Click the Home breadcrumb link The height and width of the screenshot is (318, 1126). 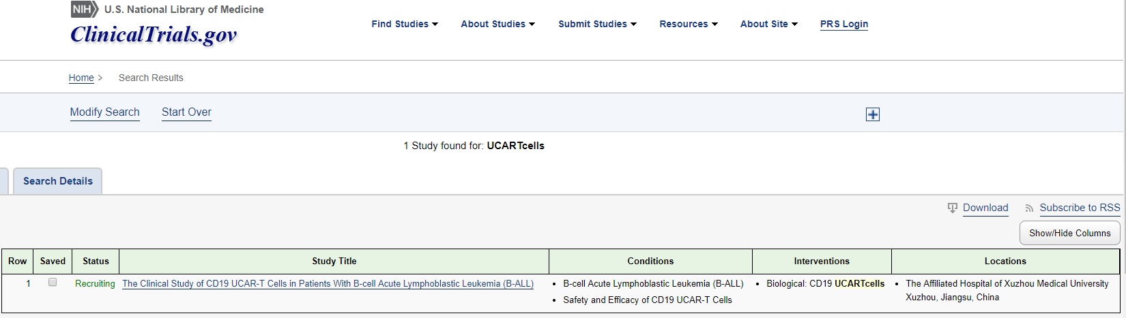(81, 78)
